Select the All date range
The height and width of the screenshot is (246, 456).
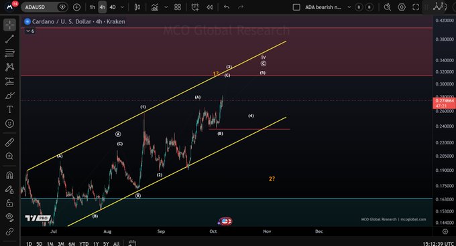(116, 244)
